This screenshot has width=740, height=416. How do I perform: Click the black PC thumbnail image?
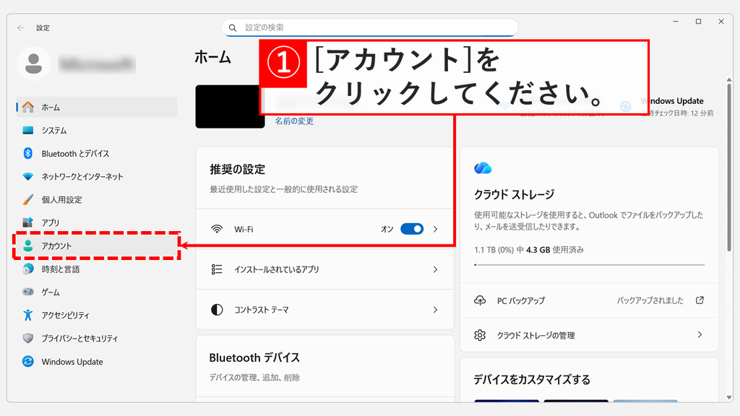pyautogui.click(x=231, y=107)
